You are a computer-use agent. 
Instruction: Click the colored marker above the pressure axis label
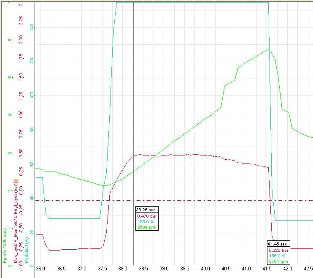tap(16, 183)
